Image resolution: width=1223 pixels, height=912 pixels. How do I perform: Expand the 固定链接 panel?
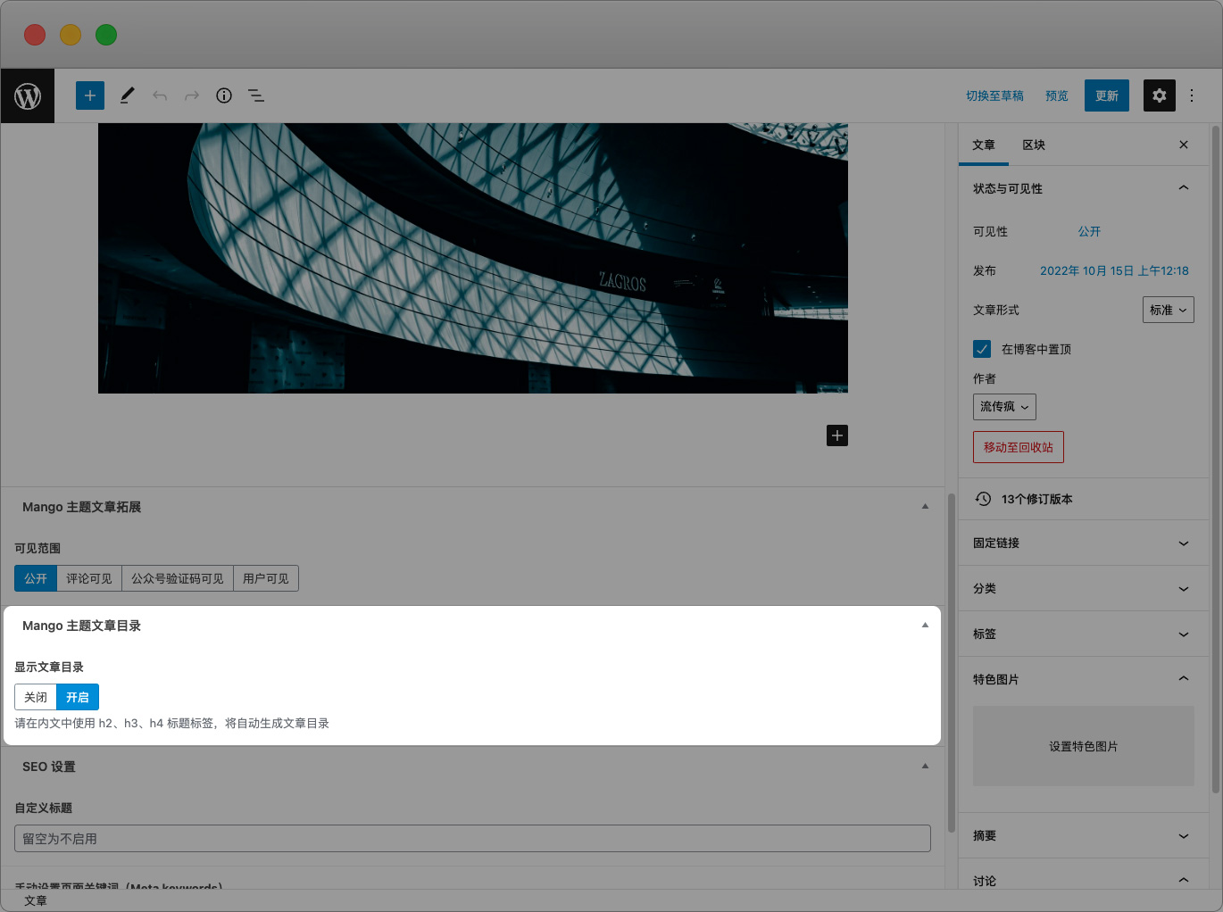pos(1084,543)
